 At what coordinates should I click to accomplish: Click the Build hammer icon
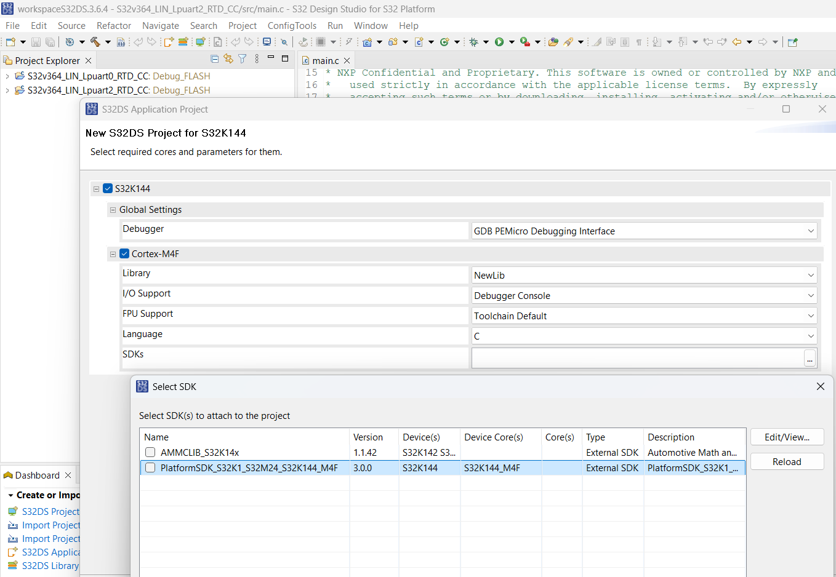tap(95, 42)
